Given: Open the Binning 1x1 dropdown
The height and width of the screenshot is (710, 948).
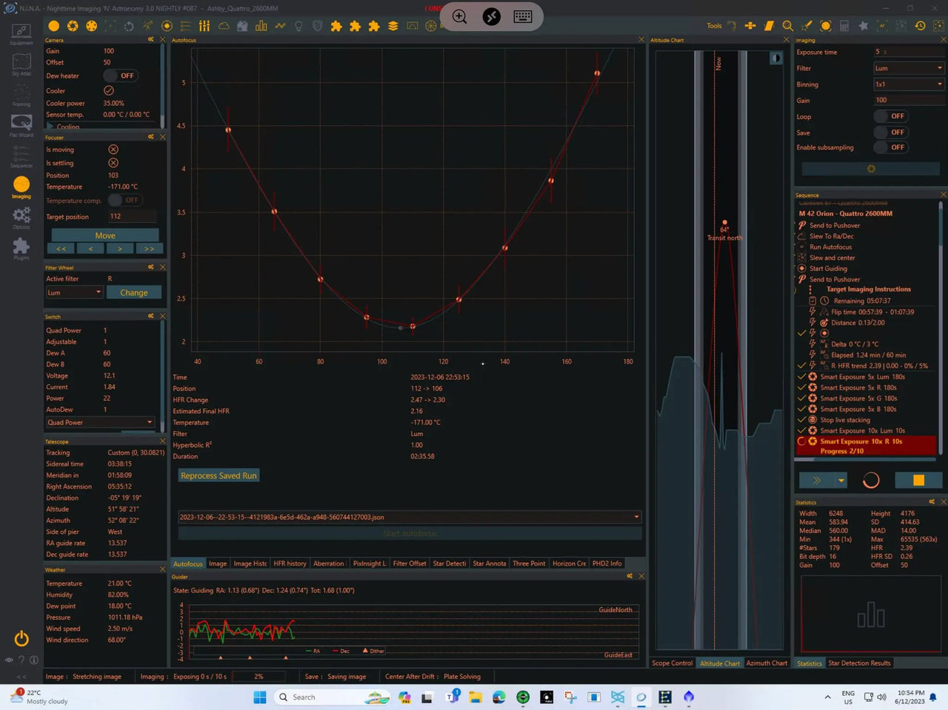Looking at the screenshot, I should pyautogui.click(x=908, y=84).
